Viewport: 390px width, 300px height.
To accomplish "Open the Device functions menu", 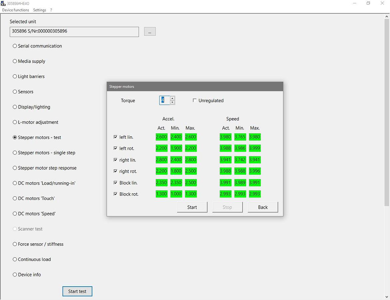I will pos(16,10).
